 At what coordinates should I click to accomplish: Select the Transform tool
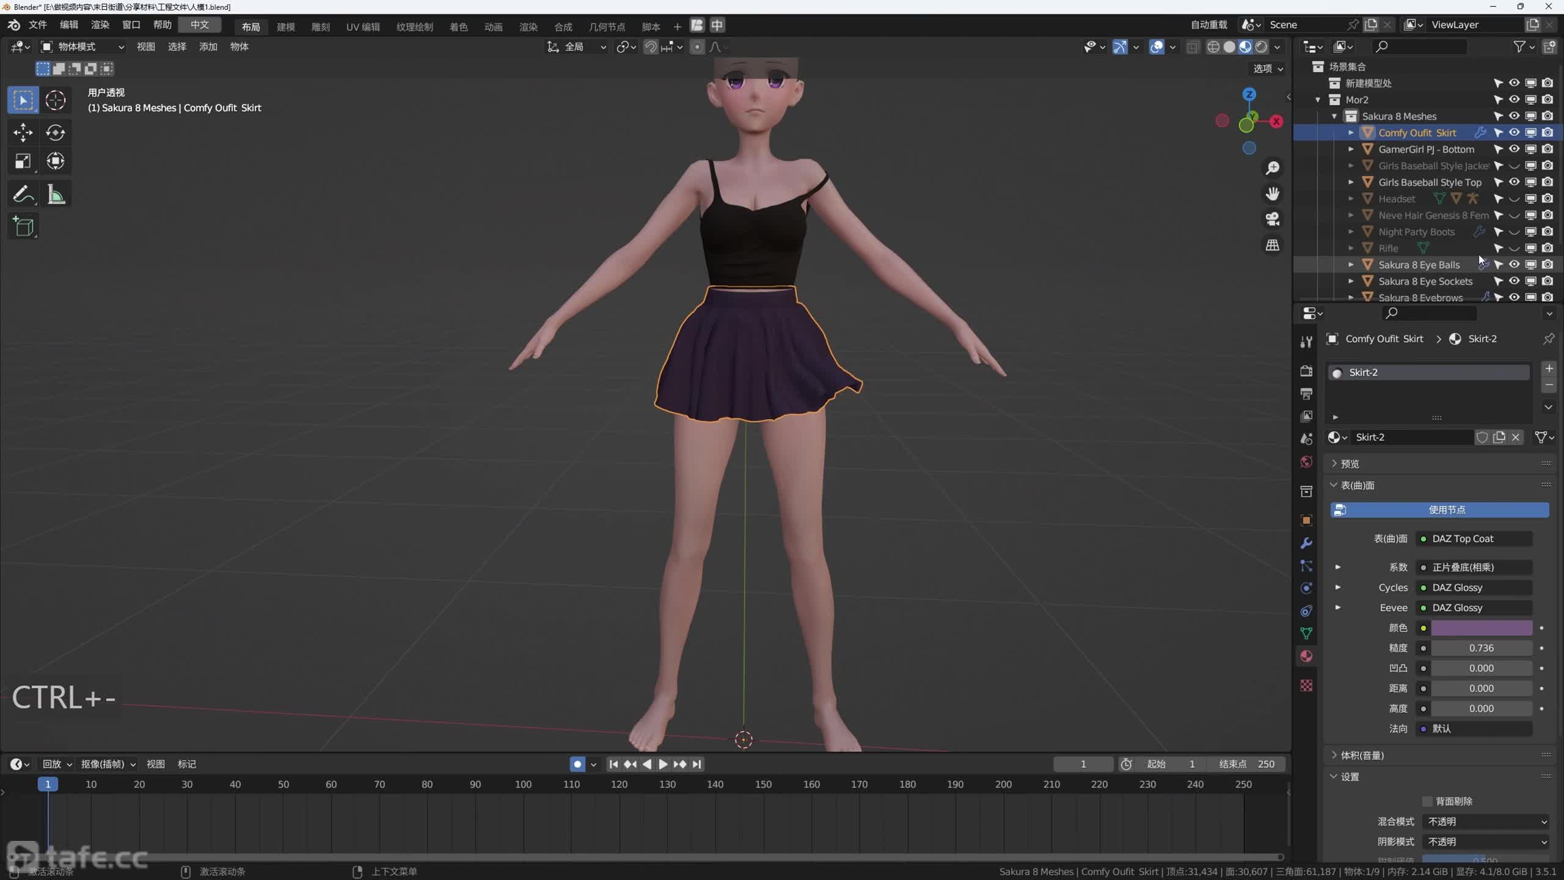pyautogui.click(x=56, y=161)
